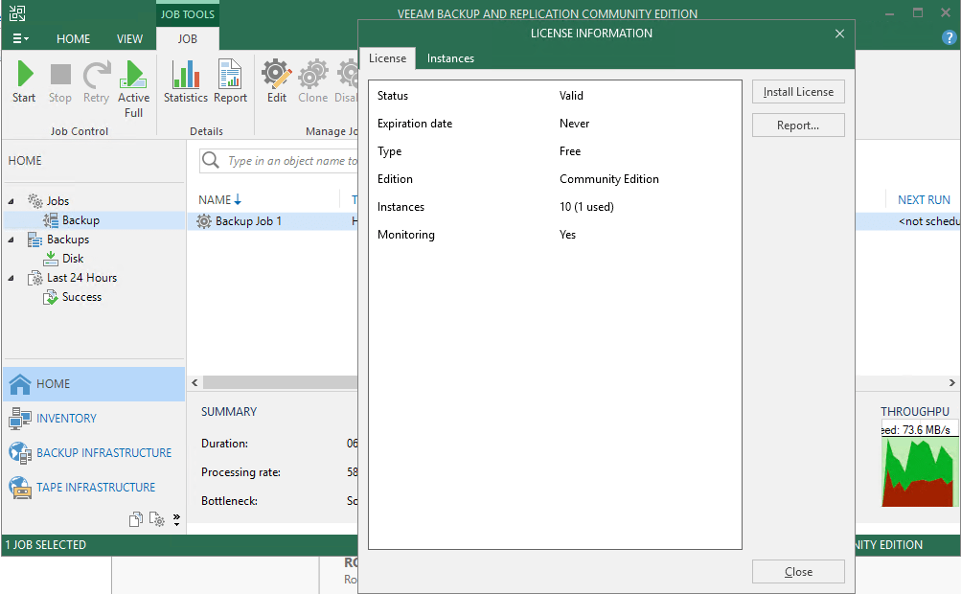Click the TAPE INFRASTRUCTURE cassette icon
This screenshot has height=594, width=961.
click(x=19, y=488)
